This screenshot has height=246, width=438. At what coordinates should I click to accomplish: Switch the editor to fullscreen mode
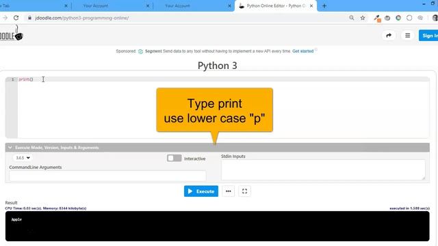point(245,191)
